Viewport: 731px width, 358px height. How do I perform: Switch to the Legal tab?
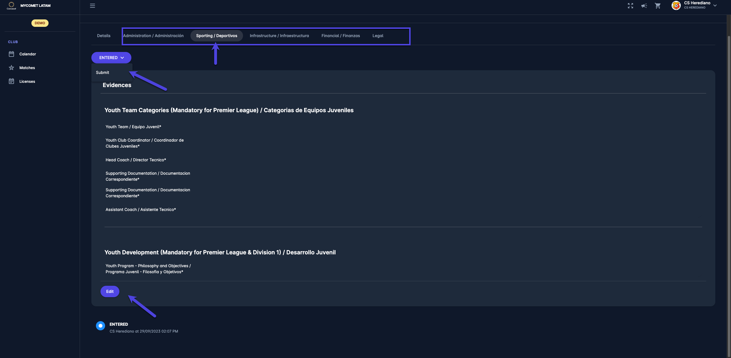(x=377, y=36)
